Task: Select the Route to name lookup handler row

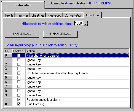Action: [66, 73]
